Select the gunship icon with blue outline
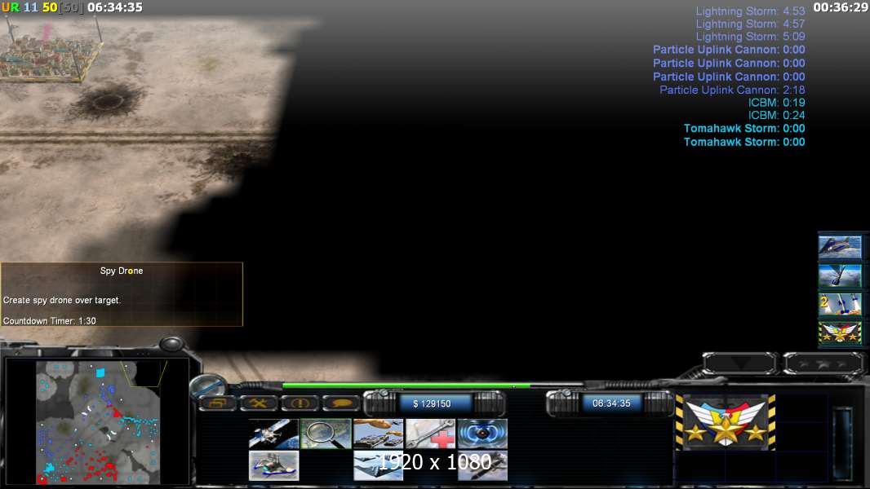The width and height of the screenshot is (870, 489). (x=274, y=465)
